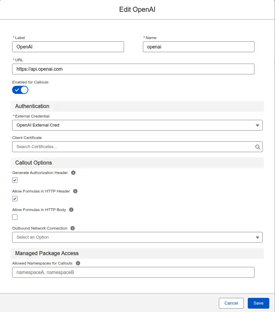Save the OpenAI named credential
275x312 pixels.
[258, 303]
